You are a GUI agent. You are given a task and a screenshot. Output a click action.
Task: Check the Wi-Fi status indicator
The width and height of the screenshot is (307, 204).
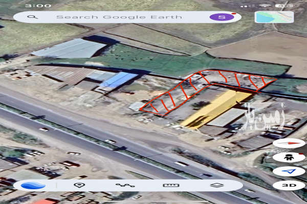265,6
